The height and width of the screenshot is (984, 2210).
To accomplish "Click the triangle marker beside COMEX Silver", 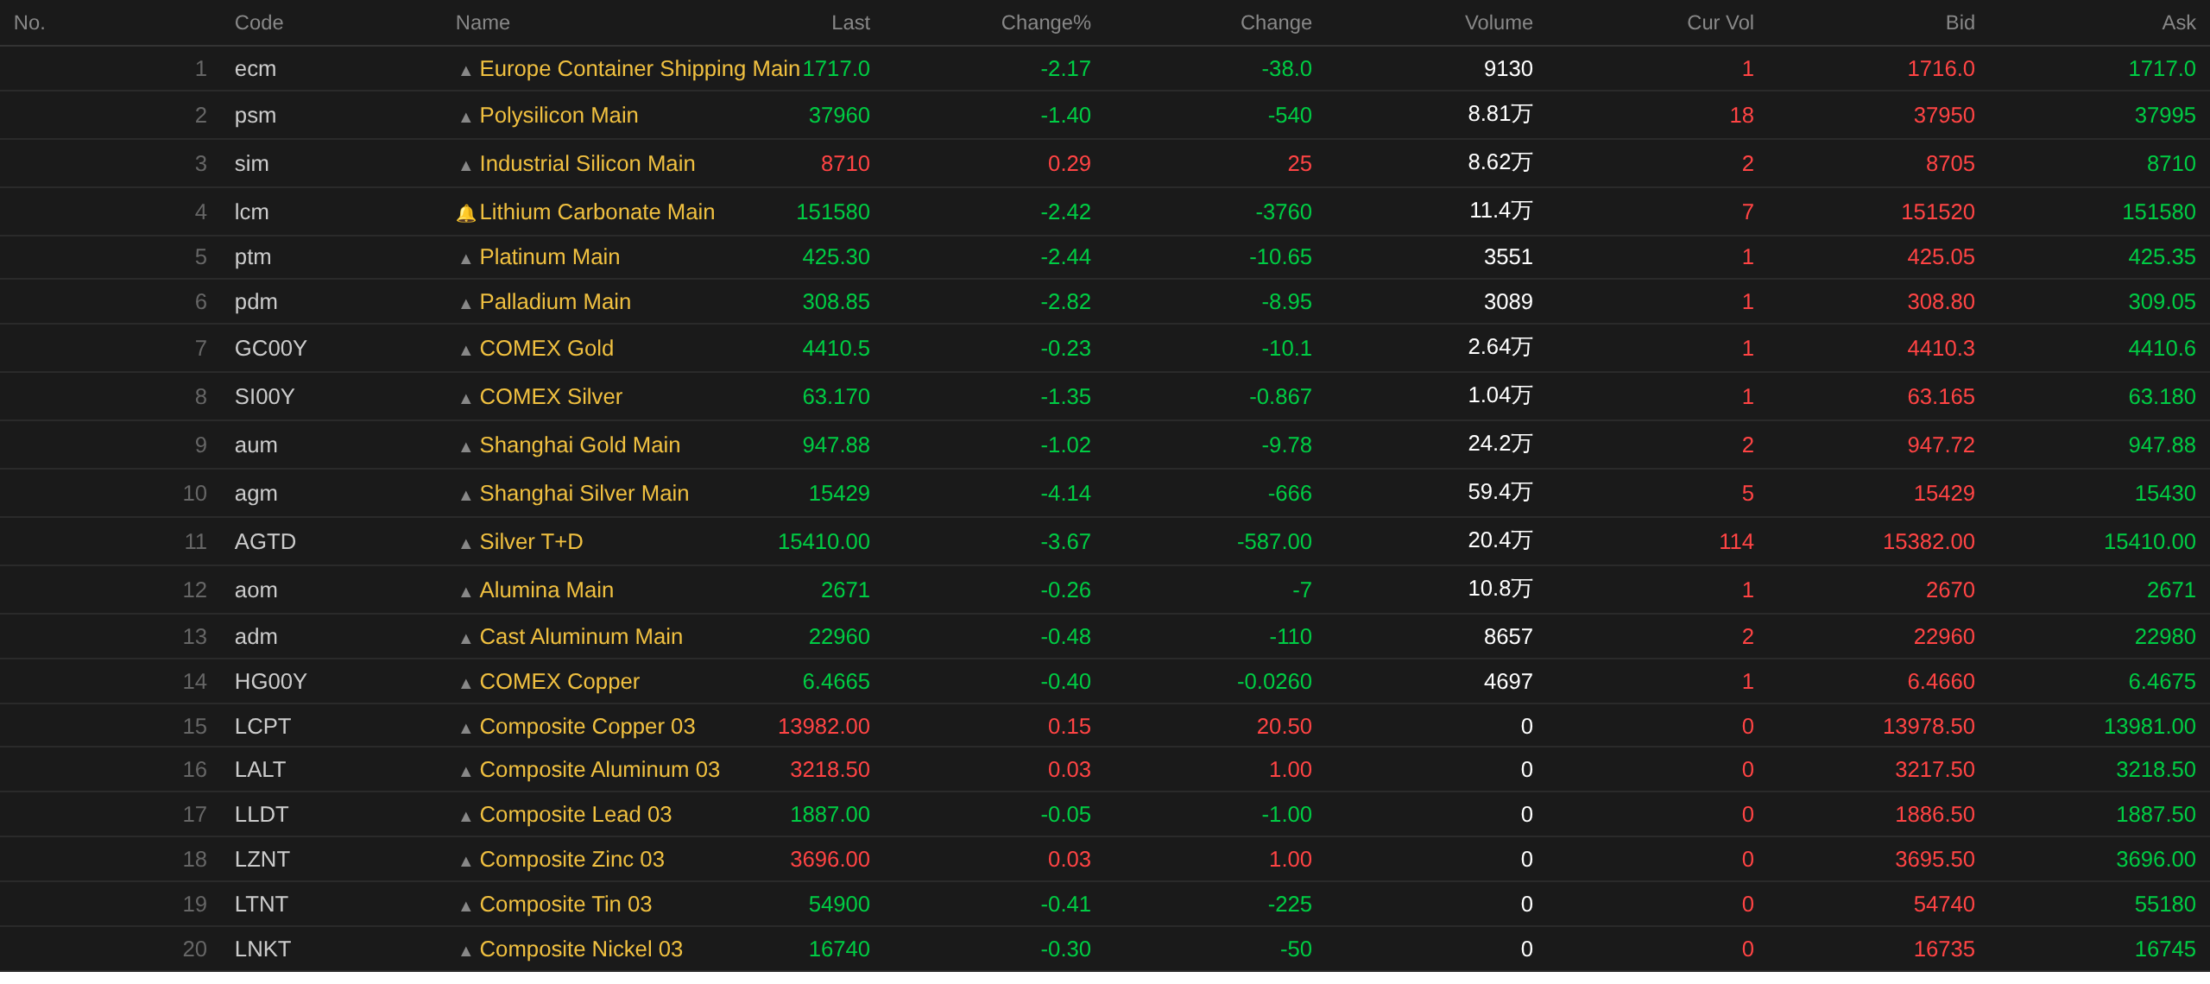I will pyautogui.click(x=466, y=399).
